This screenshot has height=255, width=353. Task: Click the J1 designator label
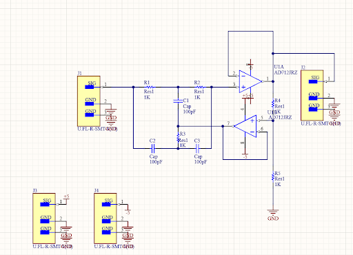click(x=79, y=73)
